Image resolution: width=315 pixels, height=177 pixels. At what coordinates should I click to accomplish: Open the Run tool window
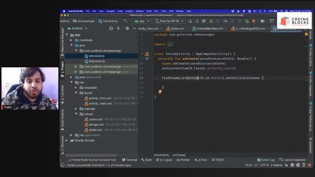coord(201,160)
